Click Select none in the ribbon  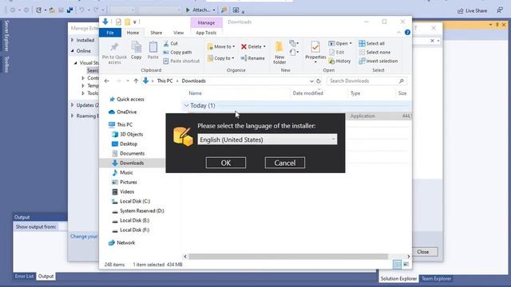[x=374, y=52]
